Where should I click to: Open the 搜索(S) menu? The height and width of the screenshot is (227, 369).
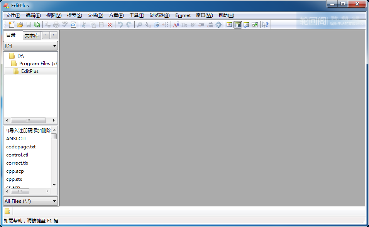tap(74, 15)
